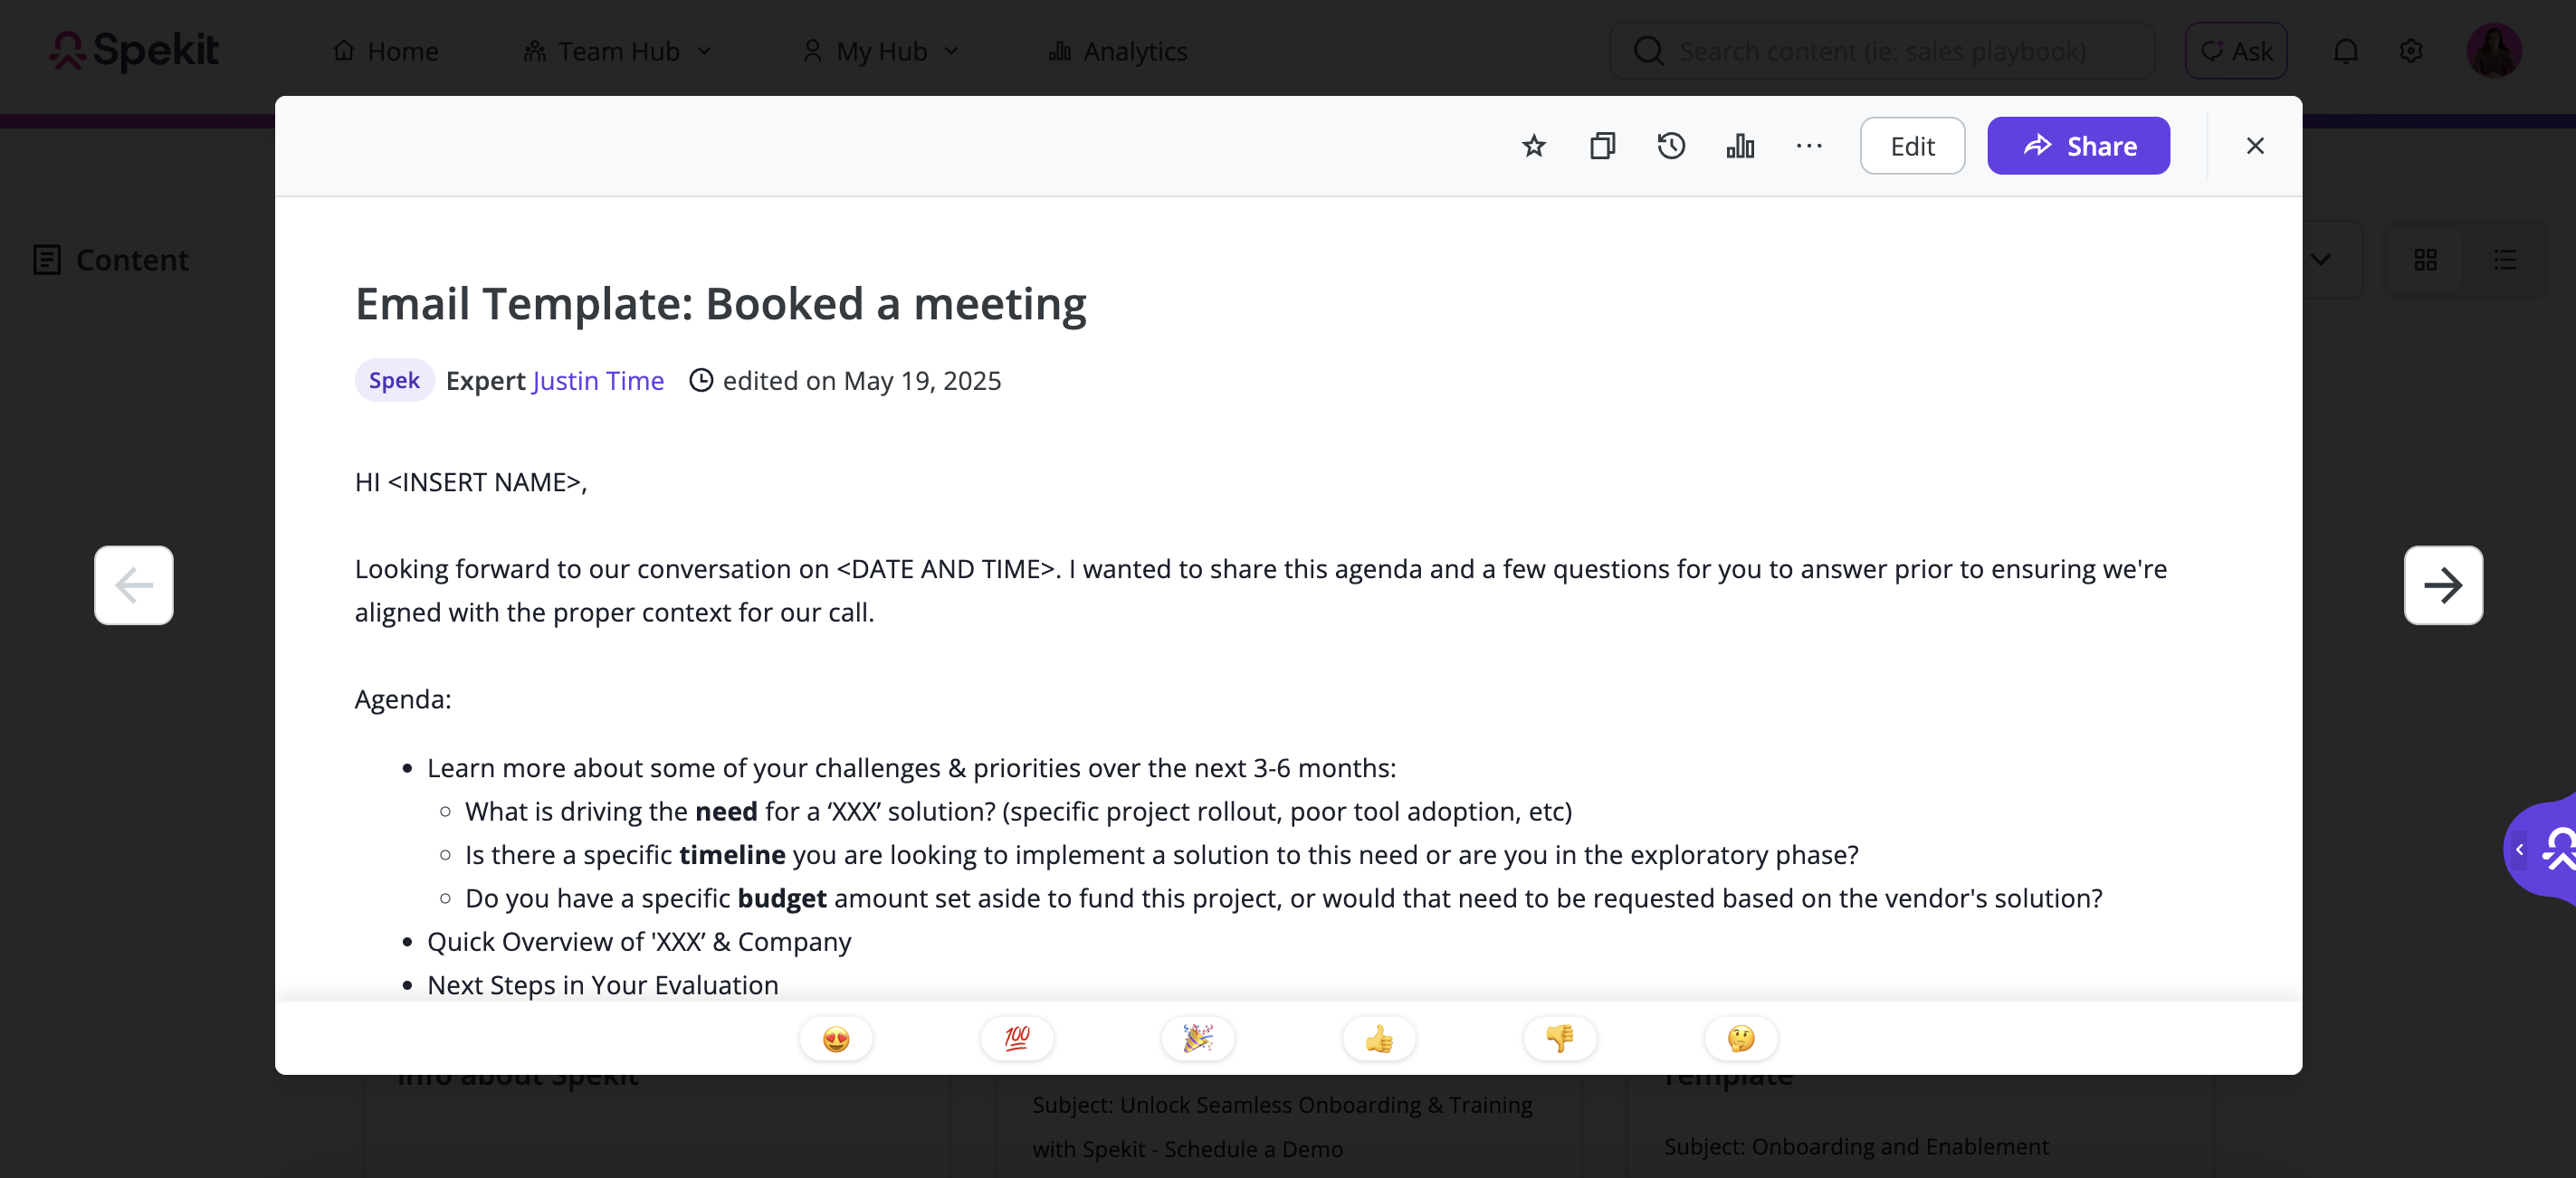The height and width of the screenshot is (1178, 2576).
Task: Open the Analytics menu item
Action: (x=1118, y=51)
